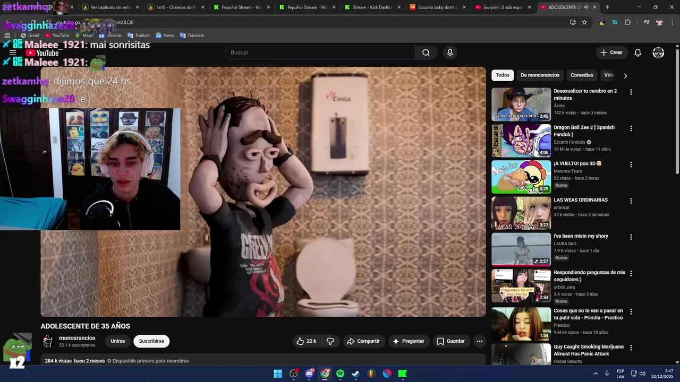
Task: Open the Crear menu
Action: pyautogui.click(x=611, y=53)
